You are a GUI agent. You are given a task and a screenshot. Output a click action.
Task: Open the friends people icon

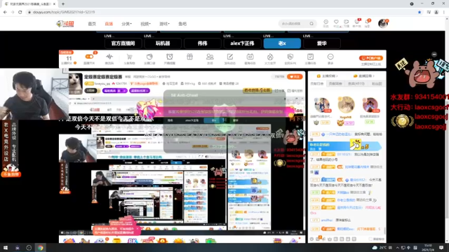pyautogui.click(x=210, y=57)
